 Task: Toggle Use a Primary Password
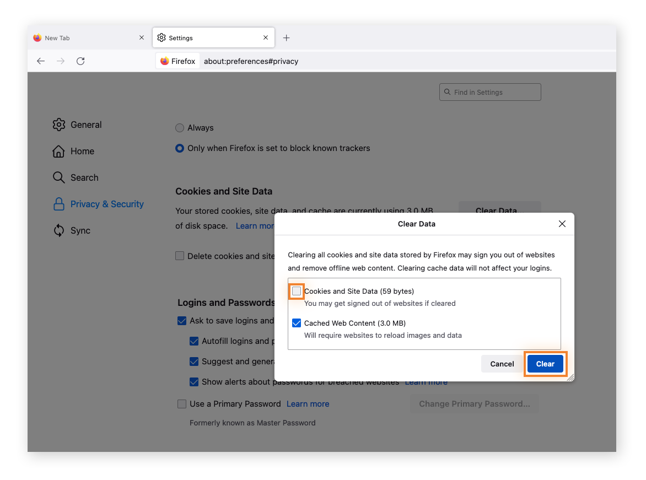point(182,403)
